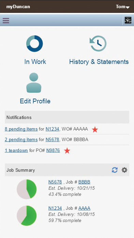Image resolution: width=134 pixels, height=238 pixels.
Task: Open the In Work donut chart icon
Action: 34,44
